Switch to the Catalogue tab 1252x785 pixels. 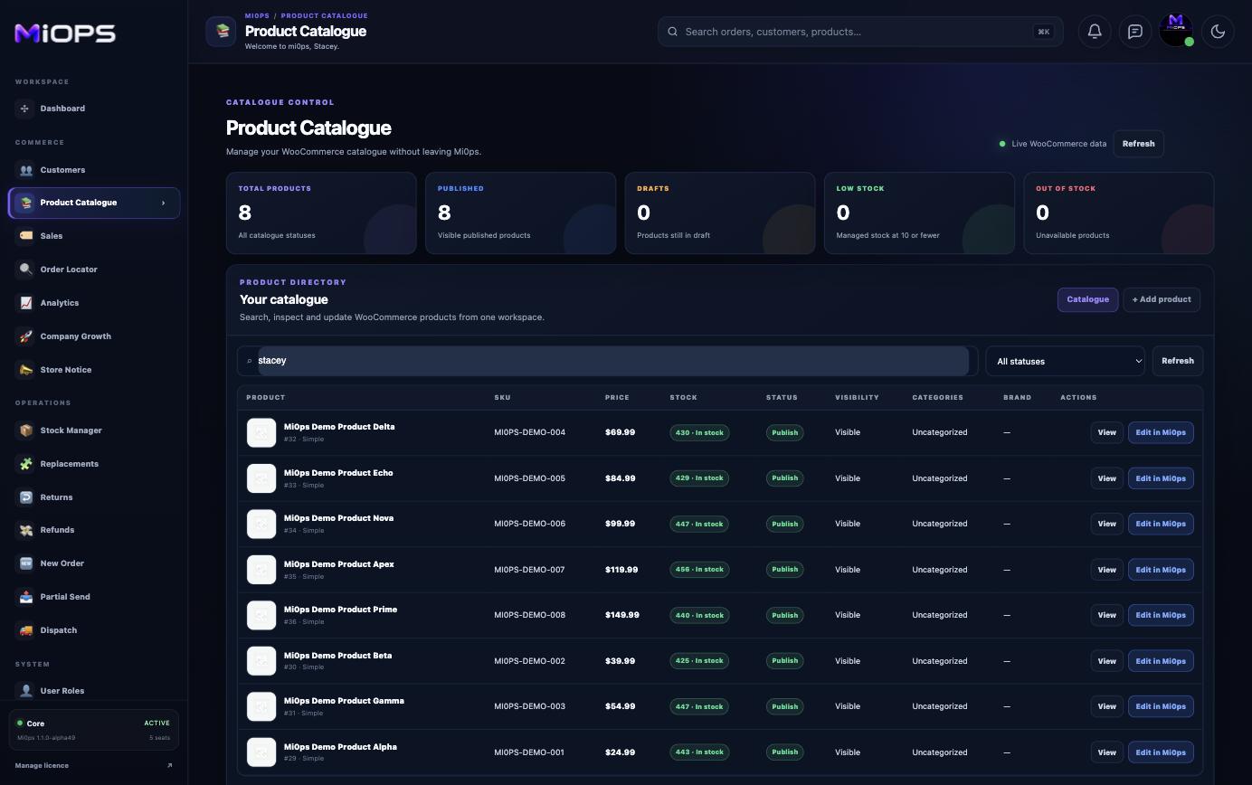click(x=1087, y=299)
